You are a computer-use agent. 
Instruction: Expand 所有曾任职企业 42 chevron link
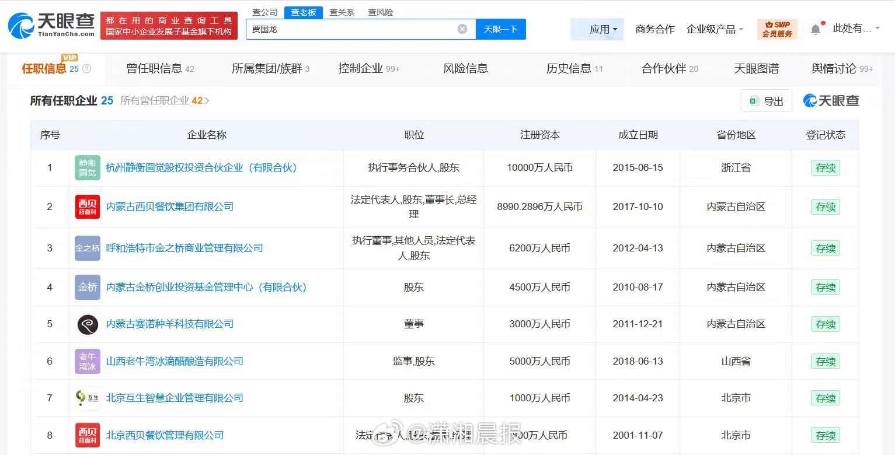(165, 100)
